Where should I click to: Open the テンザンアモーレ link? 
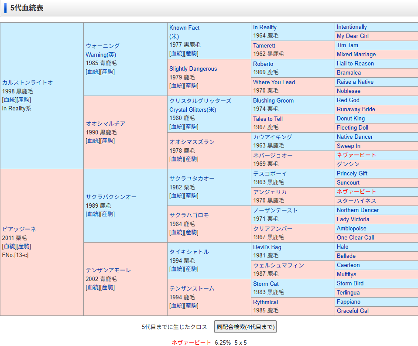(108, 270)
